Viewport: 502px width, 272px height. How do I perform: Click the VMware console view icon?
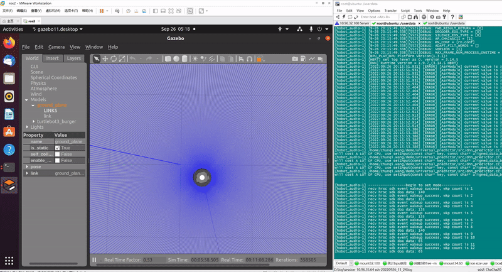190,11
